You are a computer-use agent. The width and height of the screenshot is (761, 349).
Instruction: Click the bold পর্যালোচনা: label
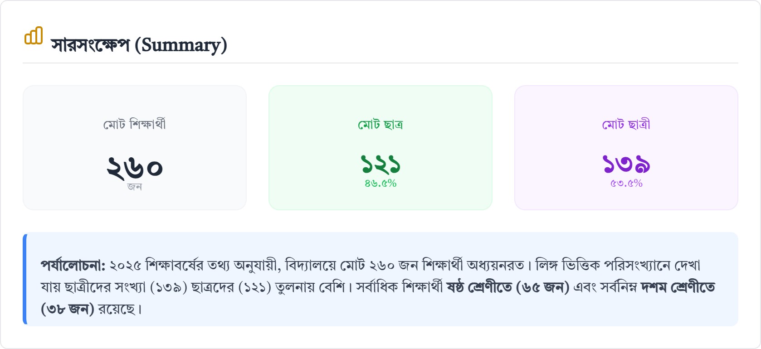(x=73, y=265)
